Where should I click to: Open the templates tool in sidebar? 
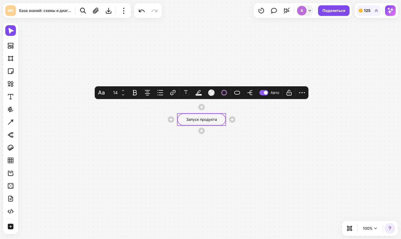[11, 46]
